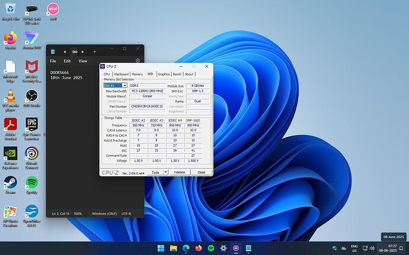Switch to the About tab

(189, 74)
